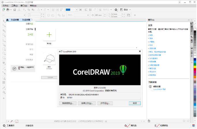Open the units dropdown on property bar

(88, 15)
